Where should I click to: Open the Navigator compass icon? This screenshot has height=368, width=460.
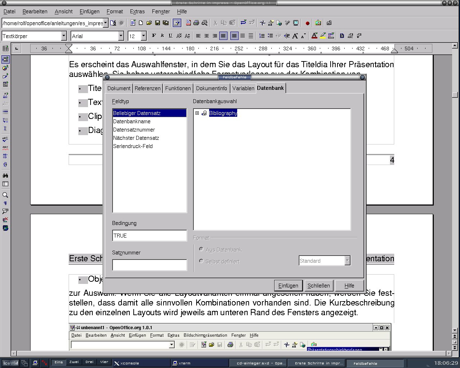263,23
